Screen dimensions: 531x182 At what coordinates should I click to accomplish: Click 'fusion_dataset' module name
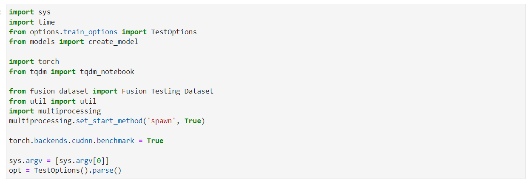(x=59, y=91)
